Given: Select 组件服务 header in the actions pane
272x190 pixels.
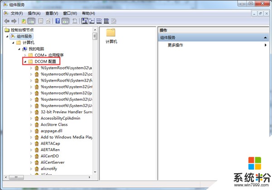Looking at the screenshot, I should pyautogui.click(x=214, y=38).
